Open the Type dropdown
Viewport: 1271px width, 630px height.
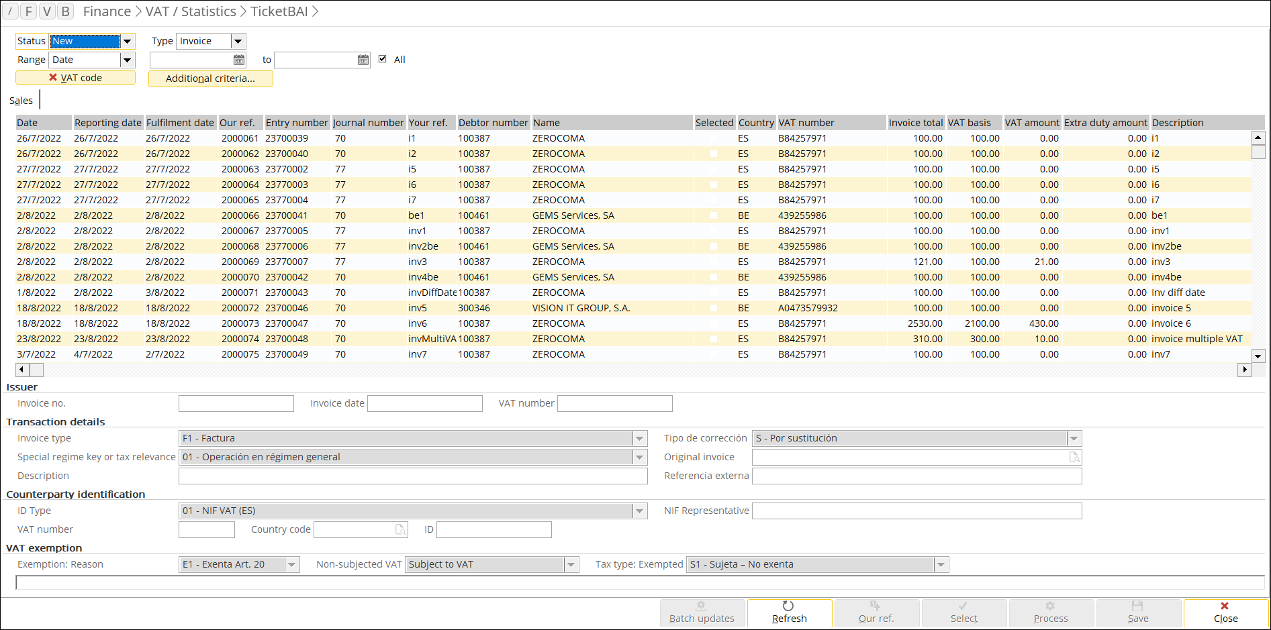click(x=238, y=41)
